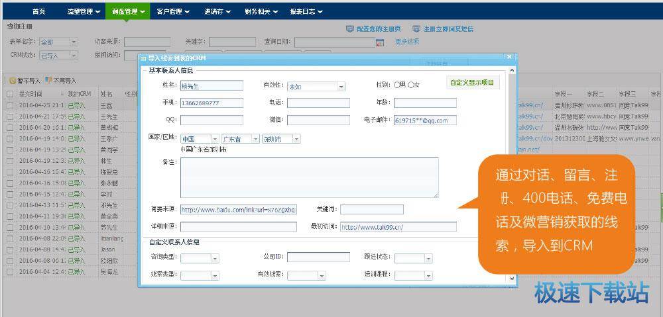Click the 更多选项 link

(407, 42)
